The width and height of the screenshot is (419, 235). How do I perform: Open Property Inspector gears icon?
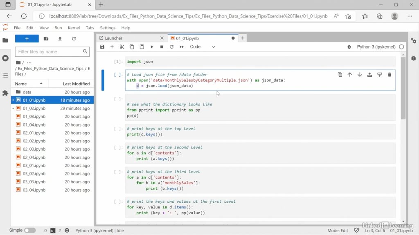point(413,40)
